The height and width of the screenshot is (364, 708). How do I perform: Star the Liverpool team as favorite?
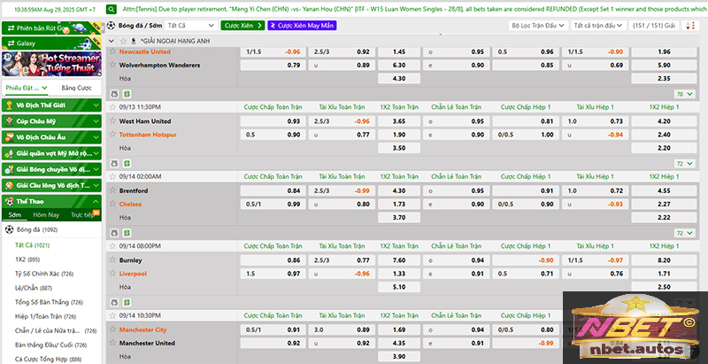coord(112,274)
